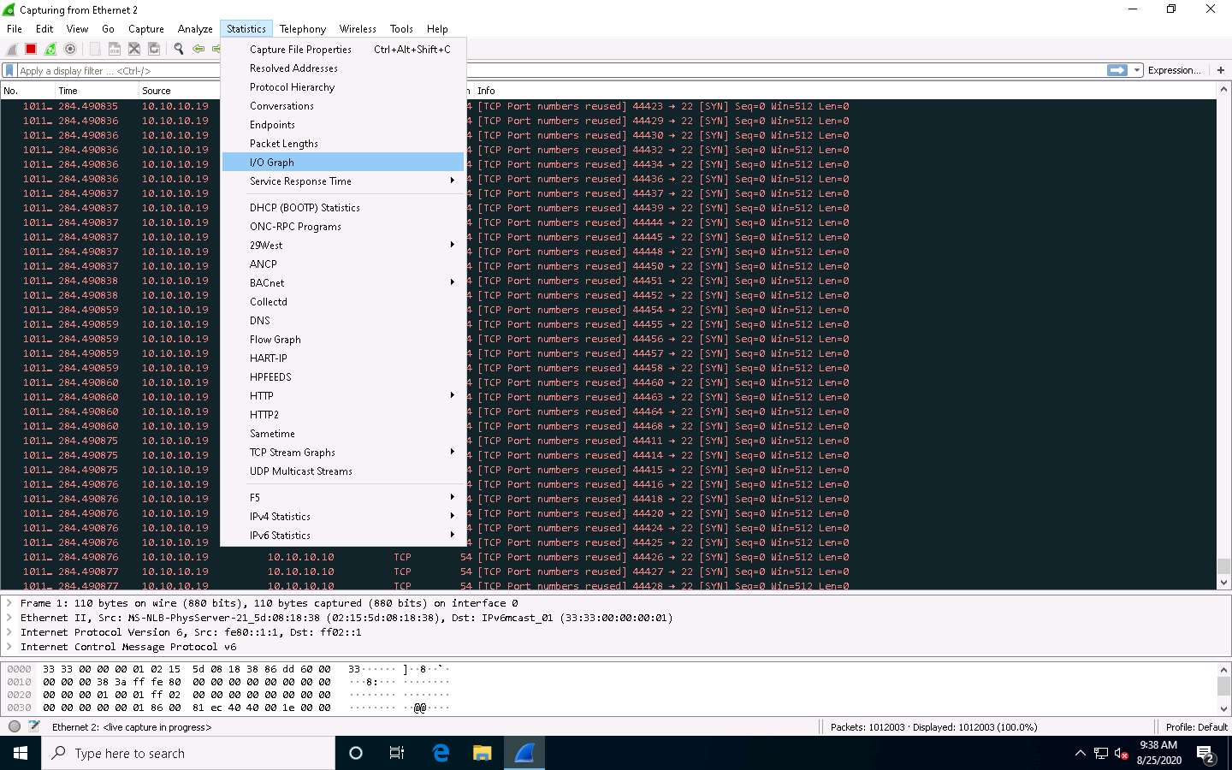This screenshot has width=1232, height=770.
Task: Click the Expression… button
Action: pyautogui.click(x=1174, y=70)
